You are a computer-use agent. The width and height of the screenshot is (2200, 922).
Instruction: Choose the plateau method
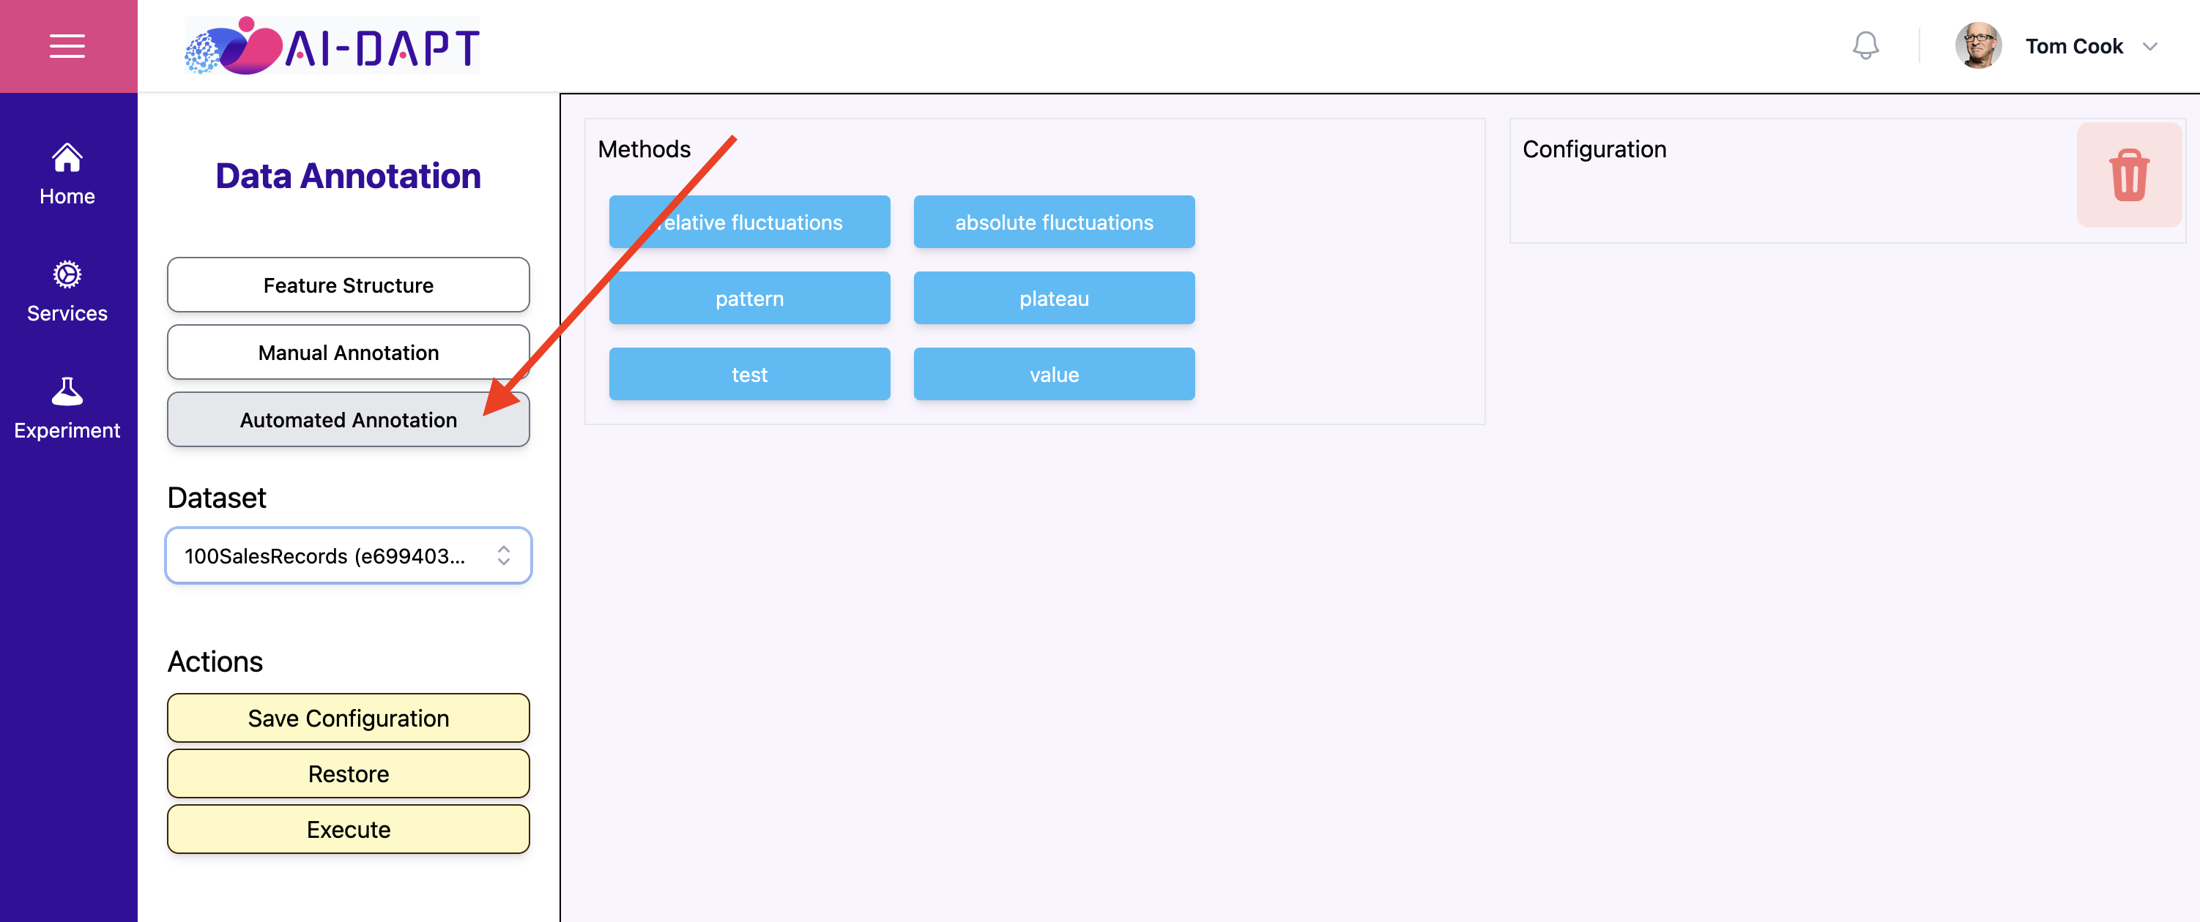point(1054,298)
